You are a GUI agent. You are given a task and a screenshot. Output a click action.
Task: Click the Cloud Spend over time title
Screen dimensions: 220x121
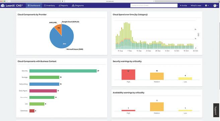tap(130, 14)
